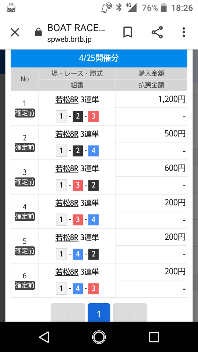
Task: Go to the next page arrow
Action: tap(130, 313)
